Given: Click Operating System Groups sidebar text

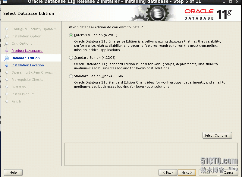Looking at the screenshot, I should 32,72.
